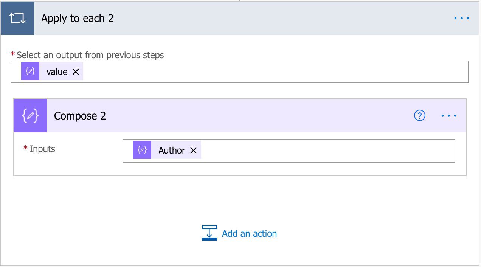Click the Select an output from previous steps label
The height and width of the screenshot is (267, 481).
coord(89,55)
